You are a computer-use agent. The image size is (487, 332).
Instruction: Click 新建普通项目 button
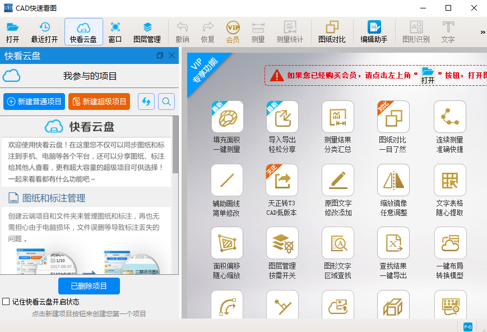(34, 102)
